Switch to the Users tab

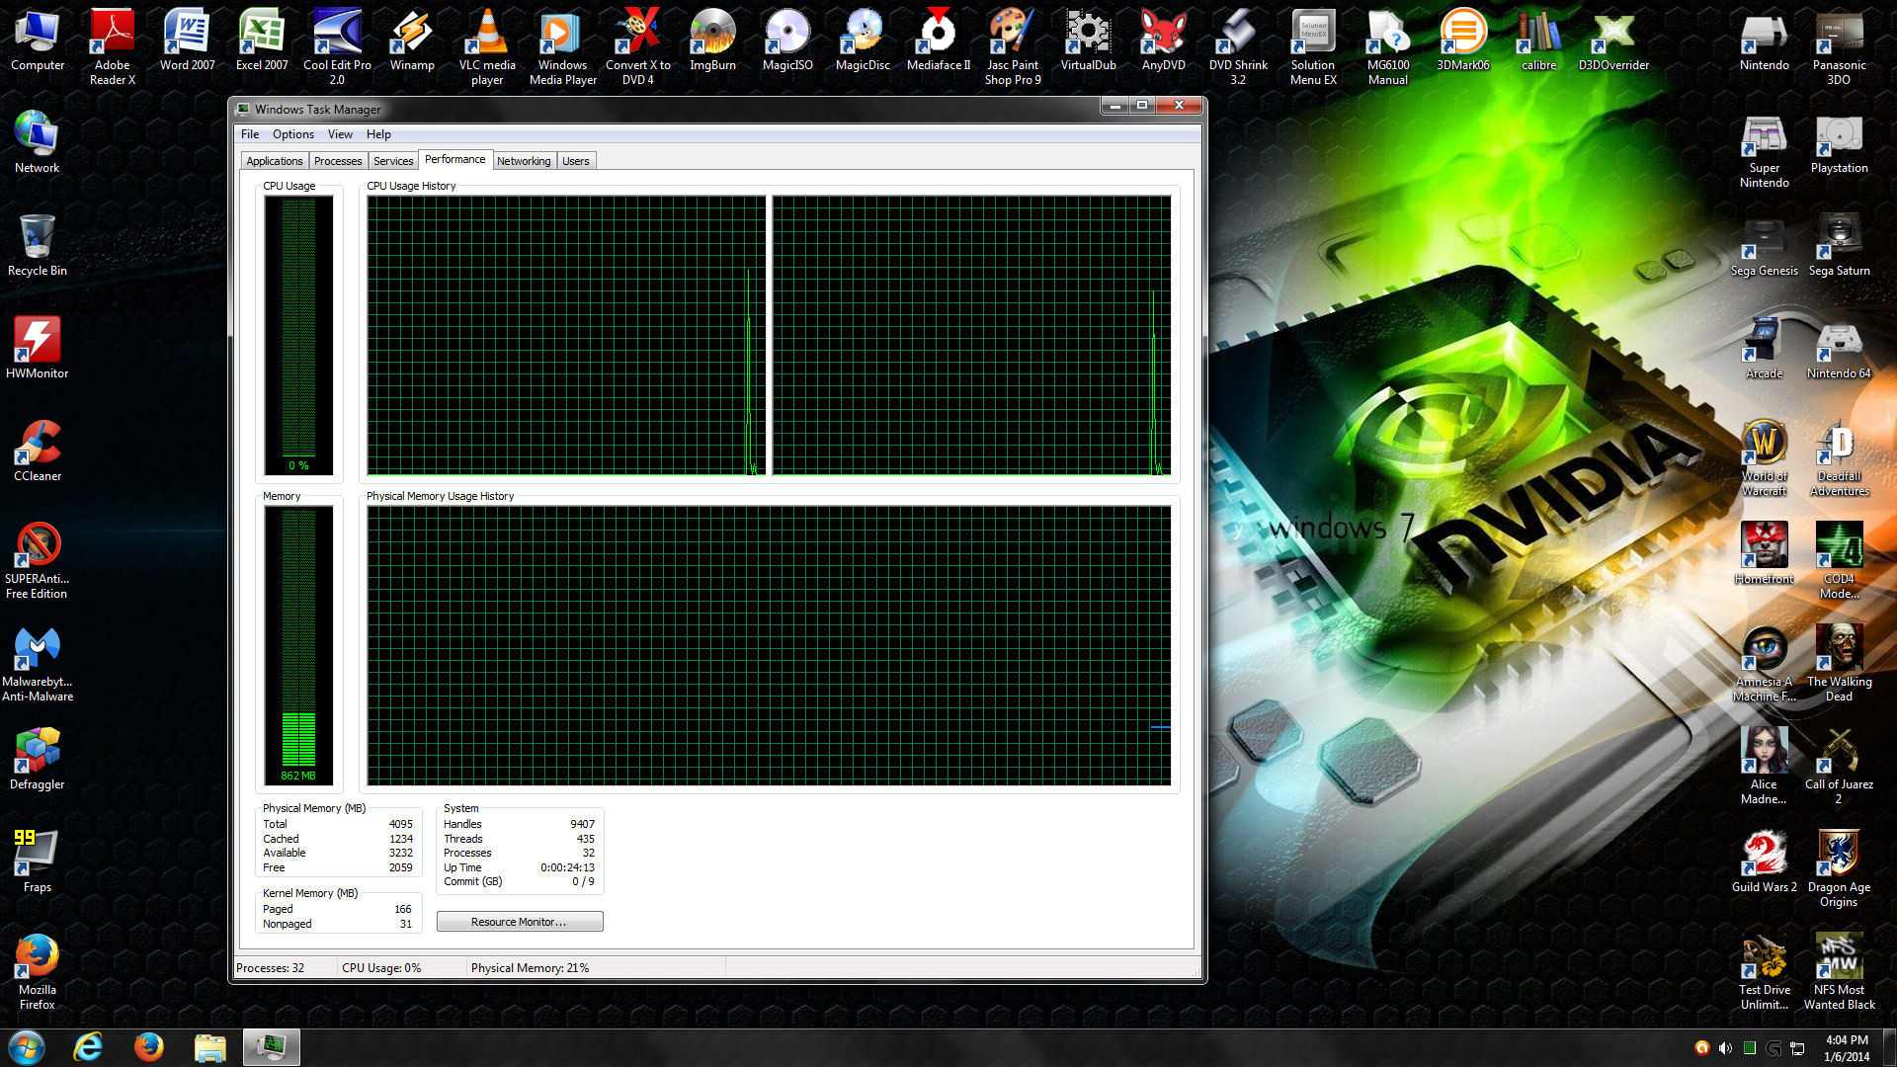tap(576, 161)
